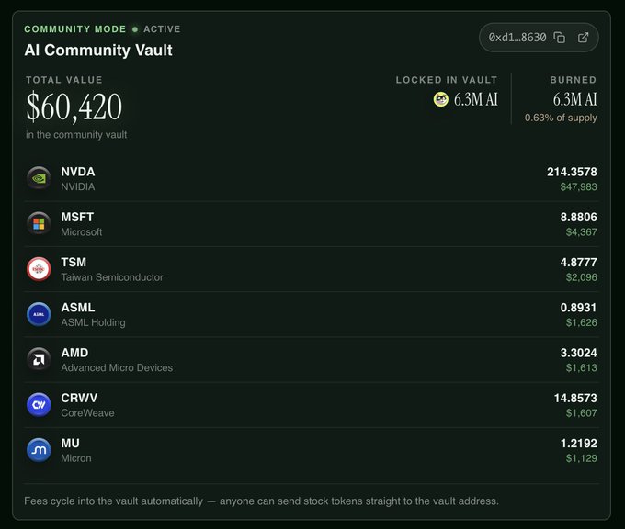625x529 pixels.
Task: Click the NVDA ticker label
Action: (78, 172)
